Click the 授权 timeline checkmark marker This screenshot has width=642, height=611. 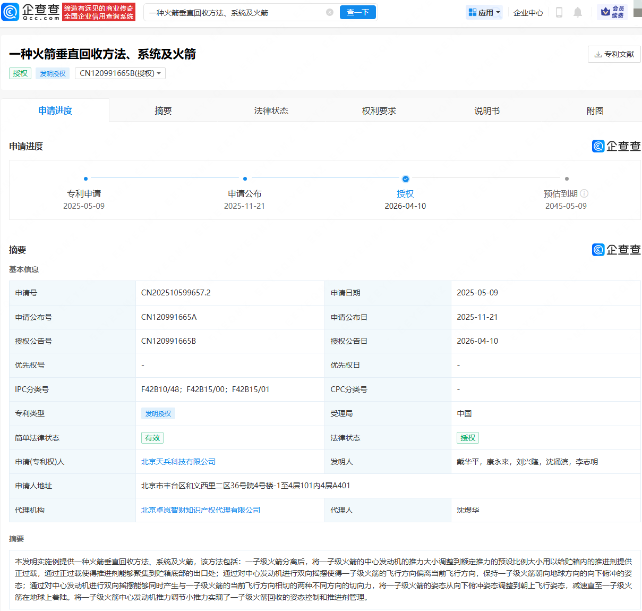point(406,179)
